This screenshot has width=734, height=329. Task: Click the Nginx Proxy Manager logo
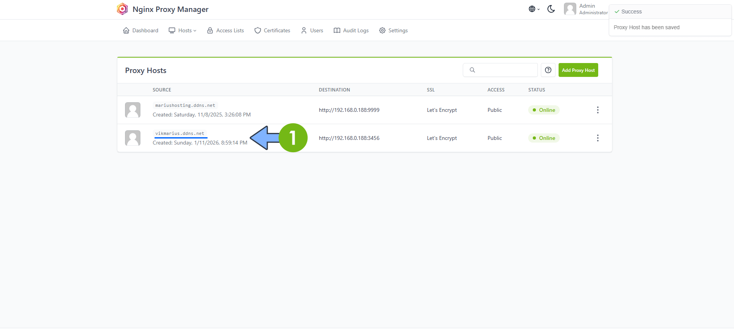tap(122, 9)
